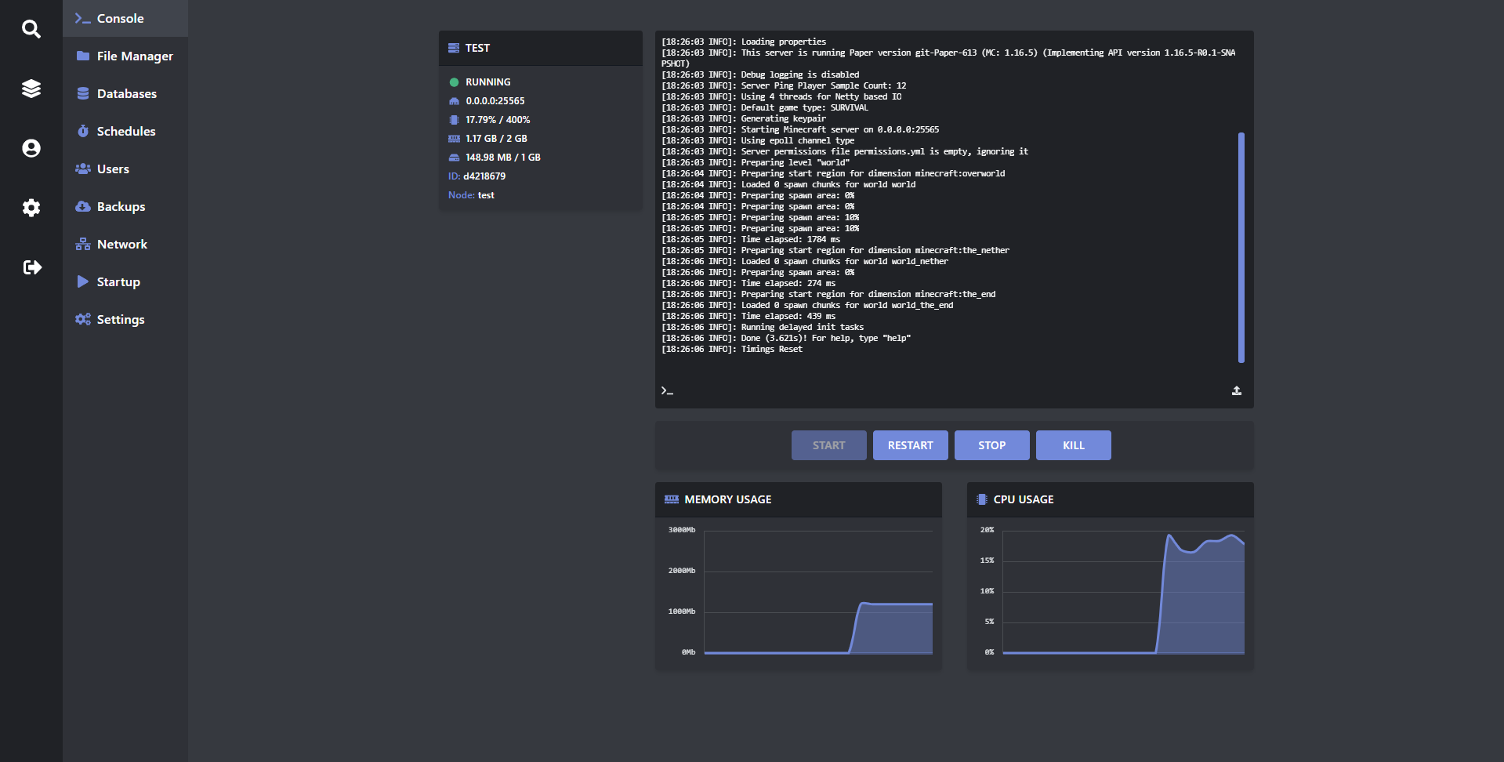Screen dimensions: 1504x762
Task: Click the terminal icon beside Console
Action: click(x=83, y=18)
